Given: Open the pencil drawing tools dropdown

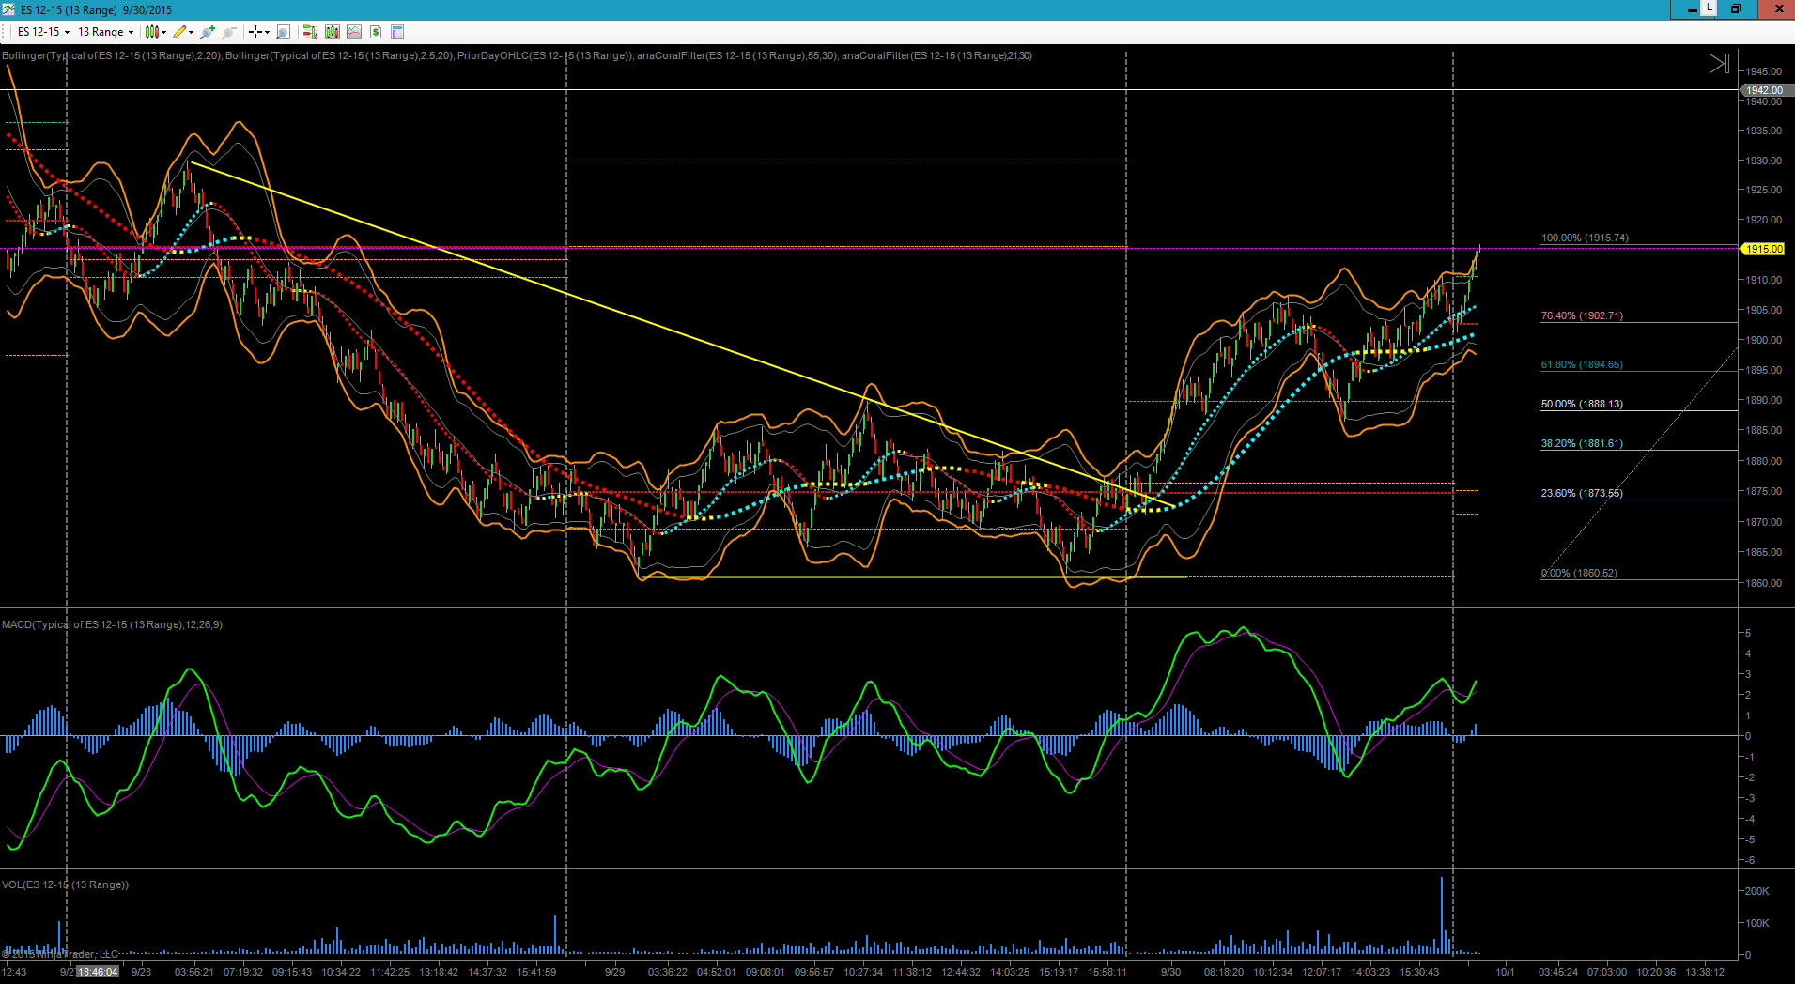Looking at the screenshot, I should click(183, 32).
